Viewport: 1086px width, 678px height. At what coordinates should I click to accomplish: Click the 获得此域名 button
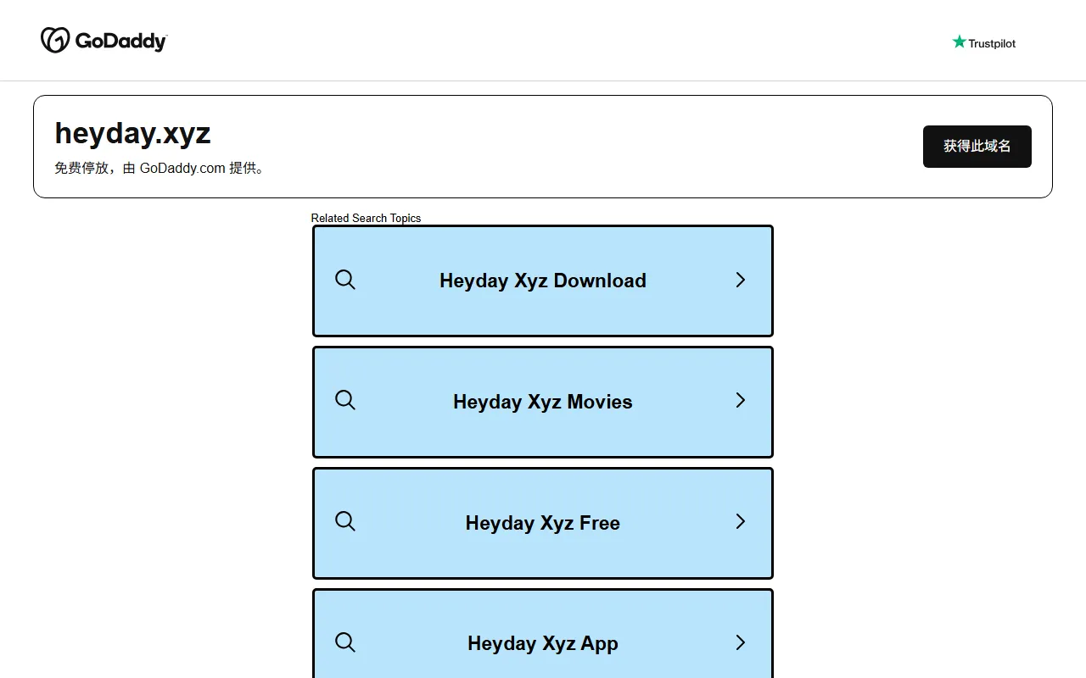click(x=977, y=146)
